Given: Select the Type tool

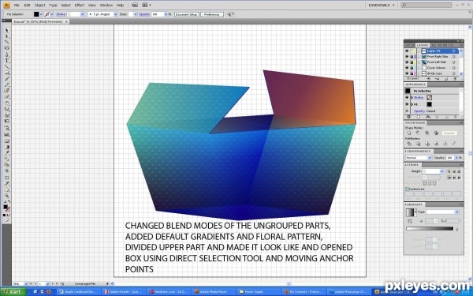Looking at the screenshot, I should pos(7,61).
